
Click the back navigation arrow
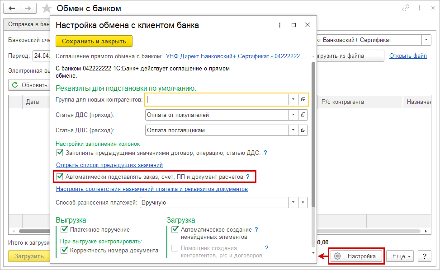pyautogui.click(x=12, y=9)
